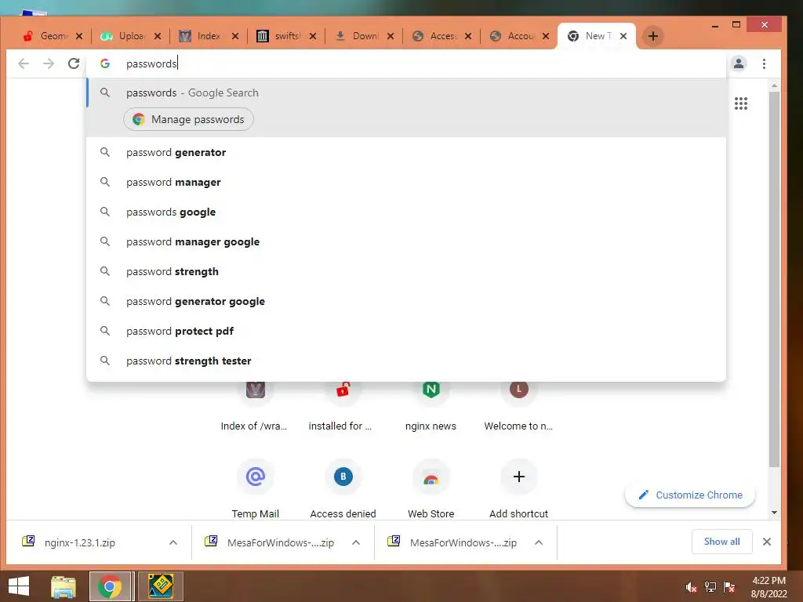Choose 'passwords google' suggestion
Screen dimensions: 803x602
click(x=405, y=212)
